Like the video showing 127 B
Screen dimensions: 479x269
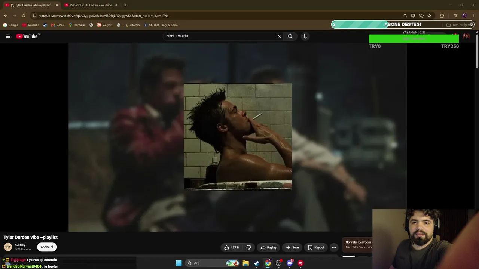click(232, 247)
